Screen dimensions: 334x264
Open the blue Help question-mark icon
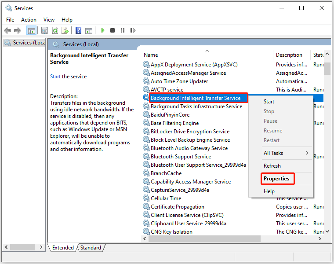point(78,30)
